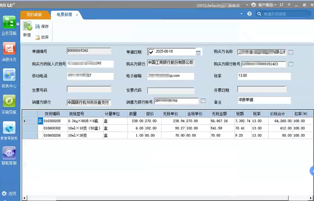Click the 放弃 discard button
The height and width of the screenshot is (201, 314).
click(42, 37)
